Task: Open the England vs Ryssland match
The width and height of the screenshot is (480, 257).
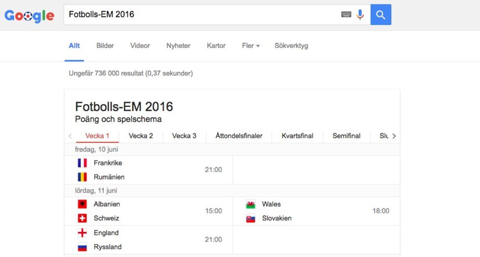Action: (148, 240)
